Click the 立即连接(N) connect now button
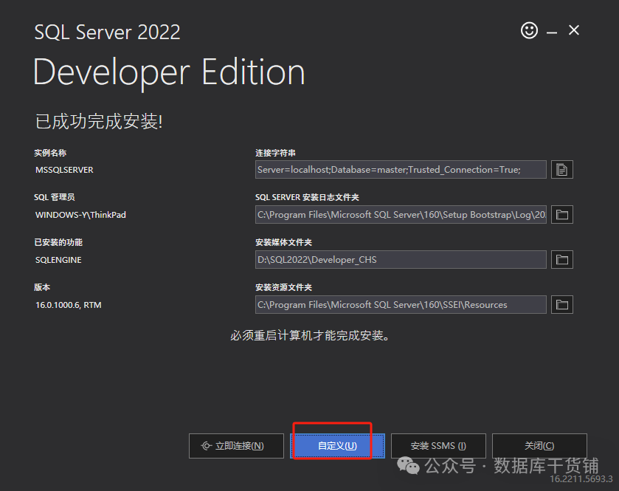619x491 pixels. [x=236, y=446]
